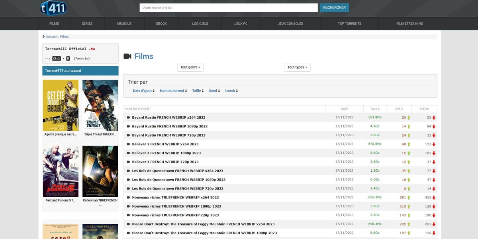This screenshot has height=239, width=478.
Task: Click the search input field
Action: pos(229,8)
